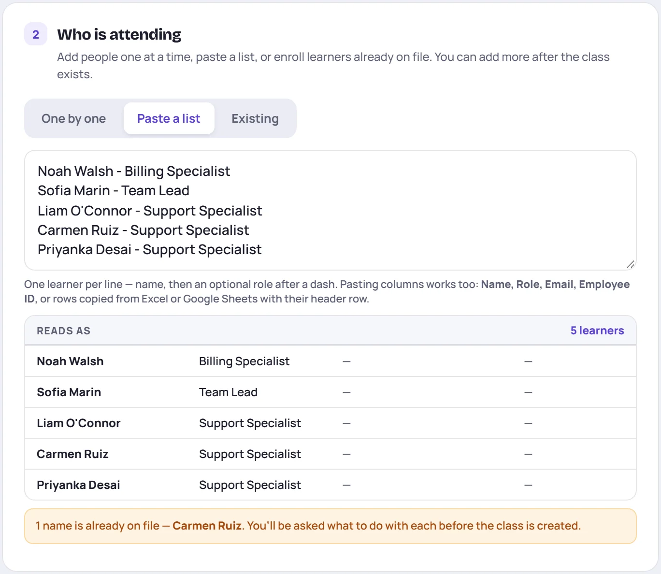Select the Carmen Ruiz name in the preview table

72,454
